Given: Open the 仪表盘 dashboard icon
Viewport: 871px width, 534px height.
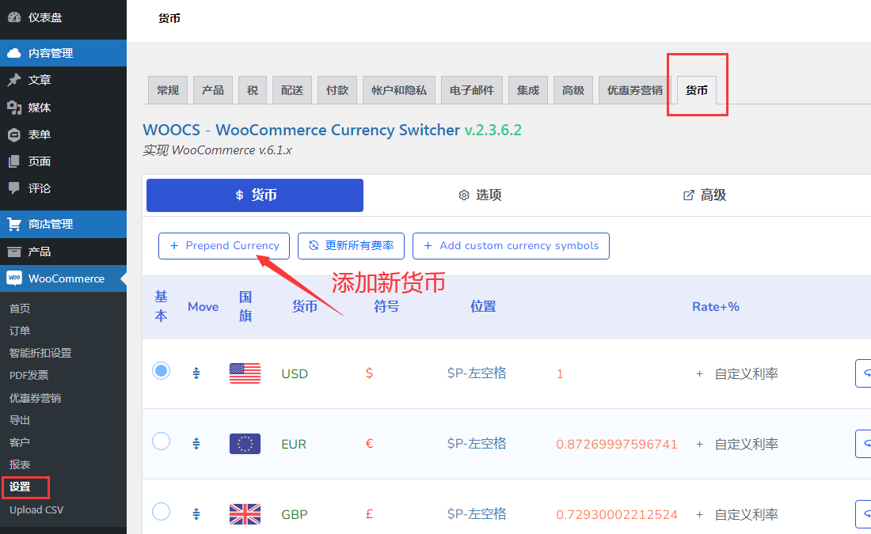Looking at the screenshot, I should coord(14,17).
